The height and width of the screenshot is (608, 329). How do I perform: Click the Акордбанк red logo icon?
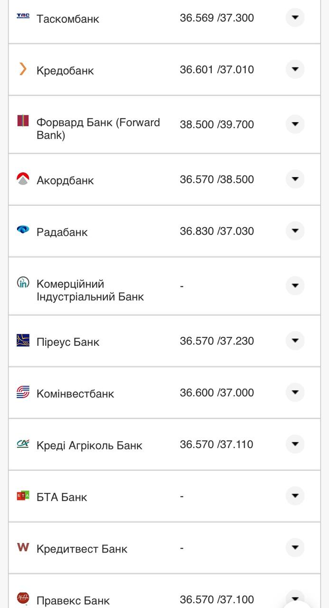23,179
